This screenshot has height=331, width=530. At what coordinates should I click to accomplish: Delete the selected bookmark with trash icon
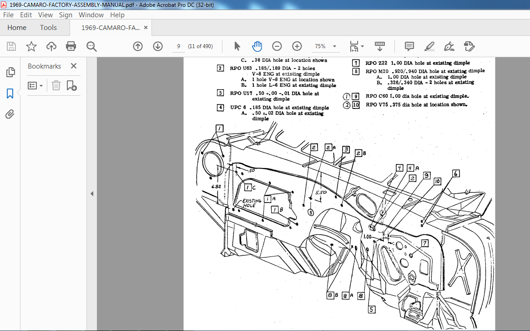[x=56, y=86]
